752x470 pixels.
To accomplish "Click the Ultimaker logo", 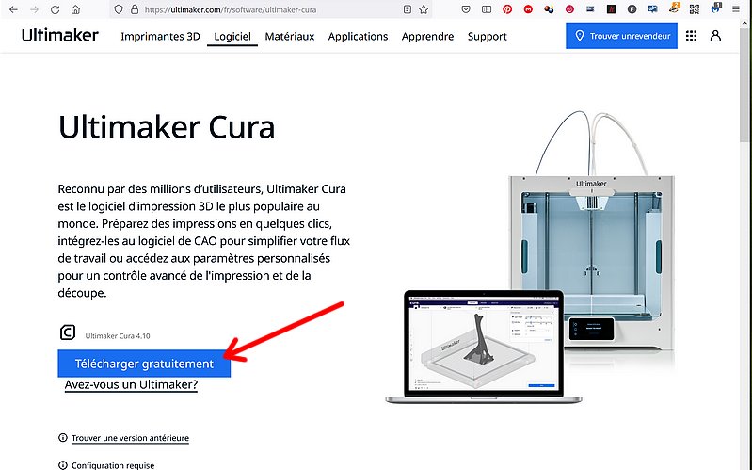I will pos(60,36).
